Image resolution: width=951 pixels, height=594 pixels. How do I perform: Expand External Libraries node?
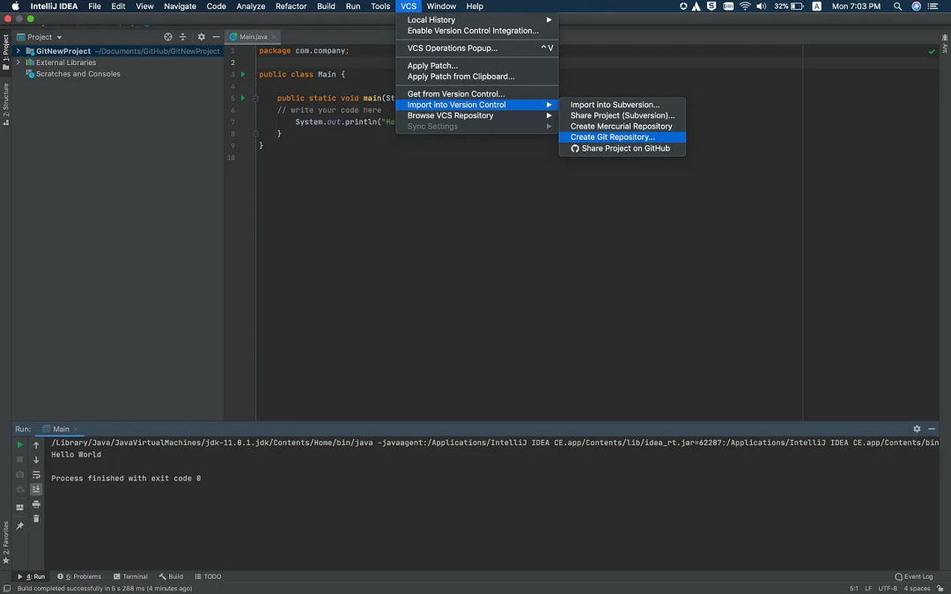click(x=18, y=62)
